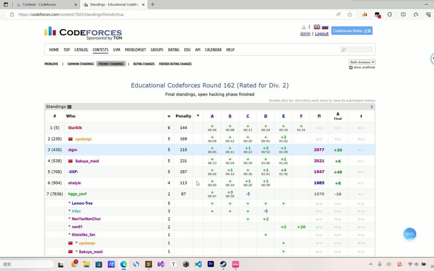Open the CALENDAR menu item
The image size is (434, 271).
(213, 50)
